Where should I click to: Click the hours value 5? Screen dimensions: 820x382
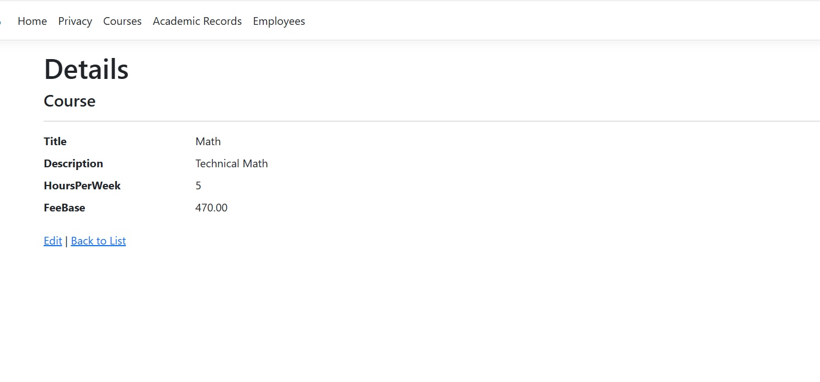pyautogui.click(x=198, y=185)
